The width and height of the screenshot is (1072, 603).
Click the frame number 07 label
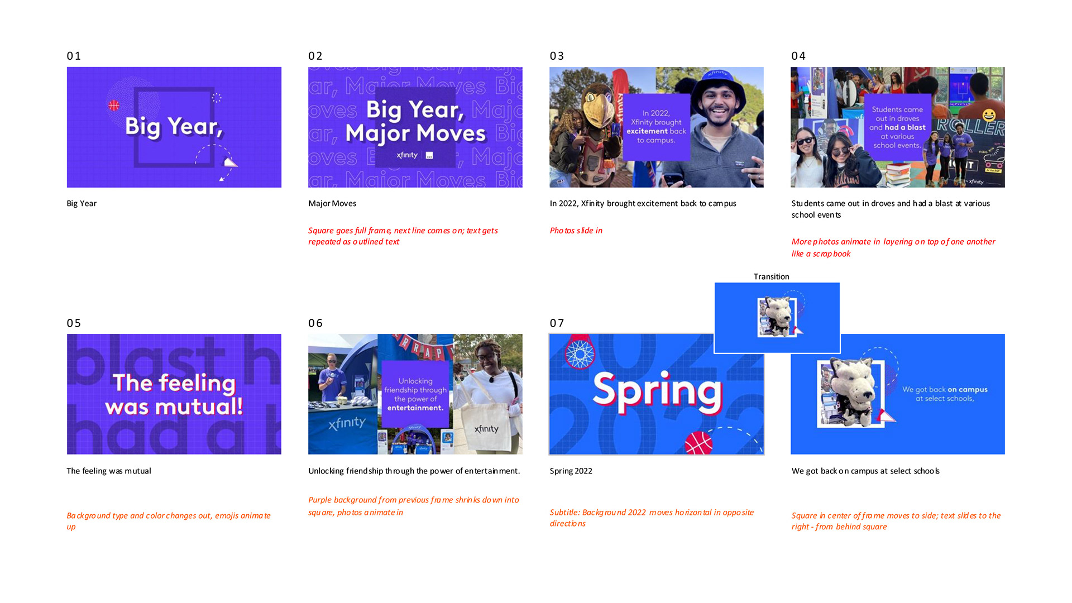557,323
